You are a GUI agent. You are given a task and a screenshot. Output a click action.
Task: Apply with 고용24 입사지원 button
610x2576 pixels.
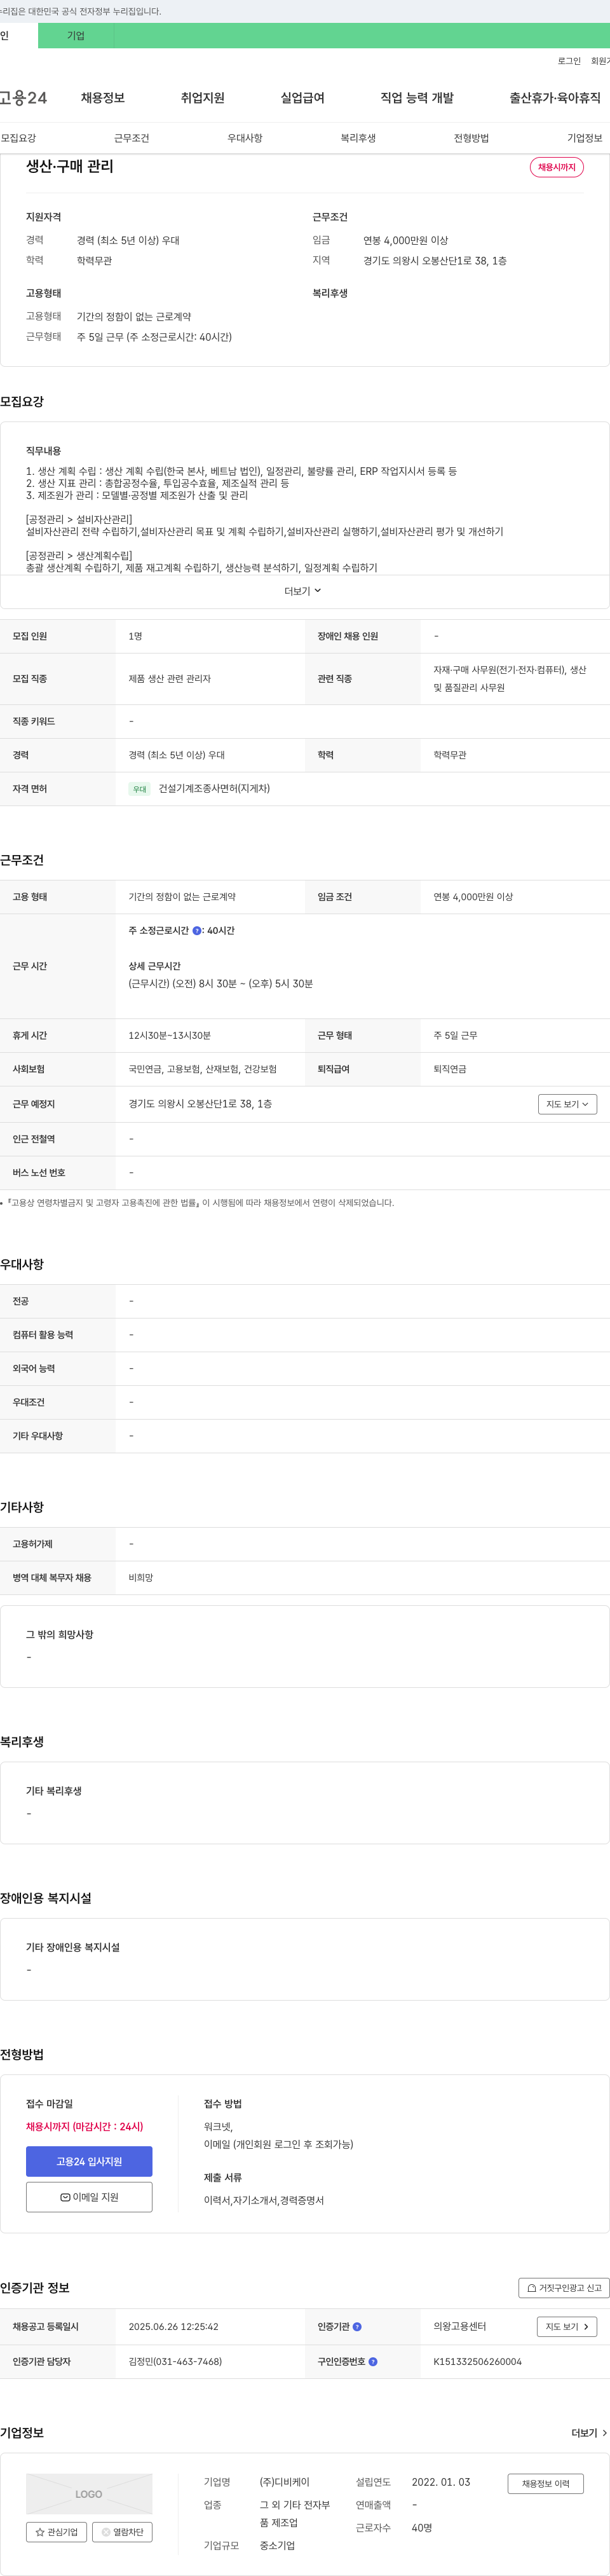coord(89,2161)
